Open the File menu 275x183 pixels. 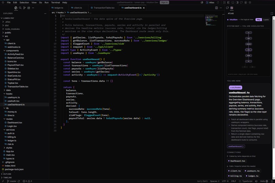tap(9, 2)
